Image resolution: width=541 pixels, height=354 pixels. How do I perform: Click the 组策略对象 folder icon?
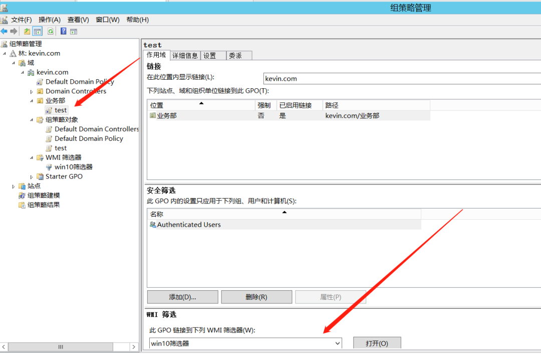coord(40,119)
